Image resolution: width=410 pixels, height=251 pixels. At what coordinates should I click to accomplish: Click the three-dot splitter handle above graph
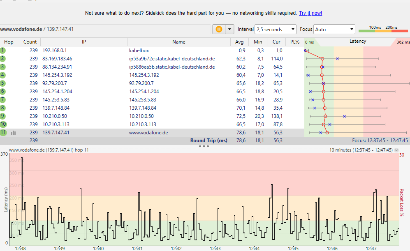[x=204, y=146]
